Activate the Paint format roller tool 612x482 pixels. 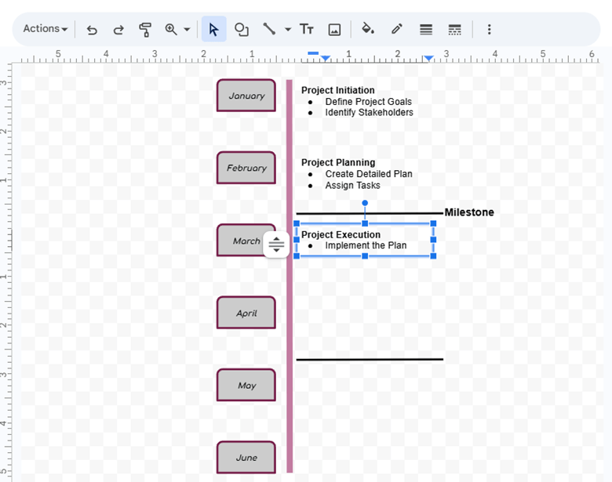coord(145,29)
